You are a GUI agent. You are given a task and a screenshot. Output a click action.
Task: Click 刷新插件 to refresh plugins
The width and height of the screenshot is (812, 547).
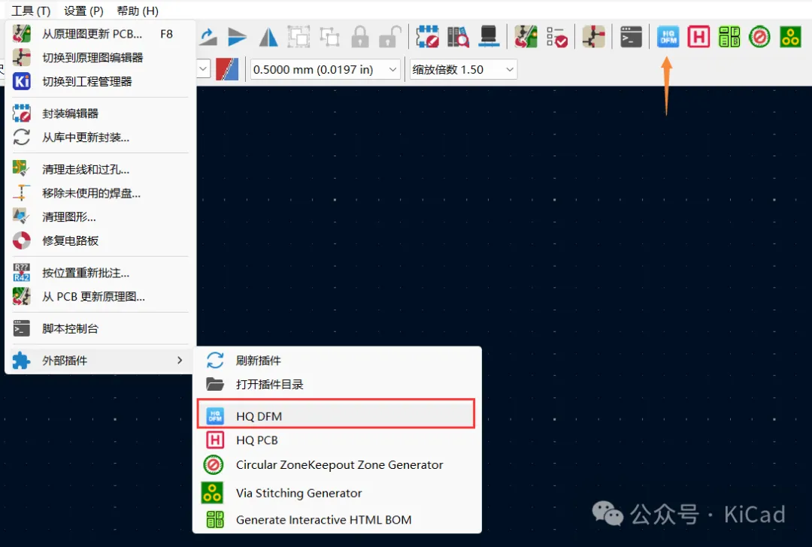[x=258, y=361]
